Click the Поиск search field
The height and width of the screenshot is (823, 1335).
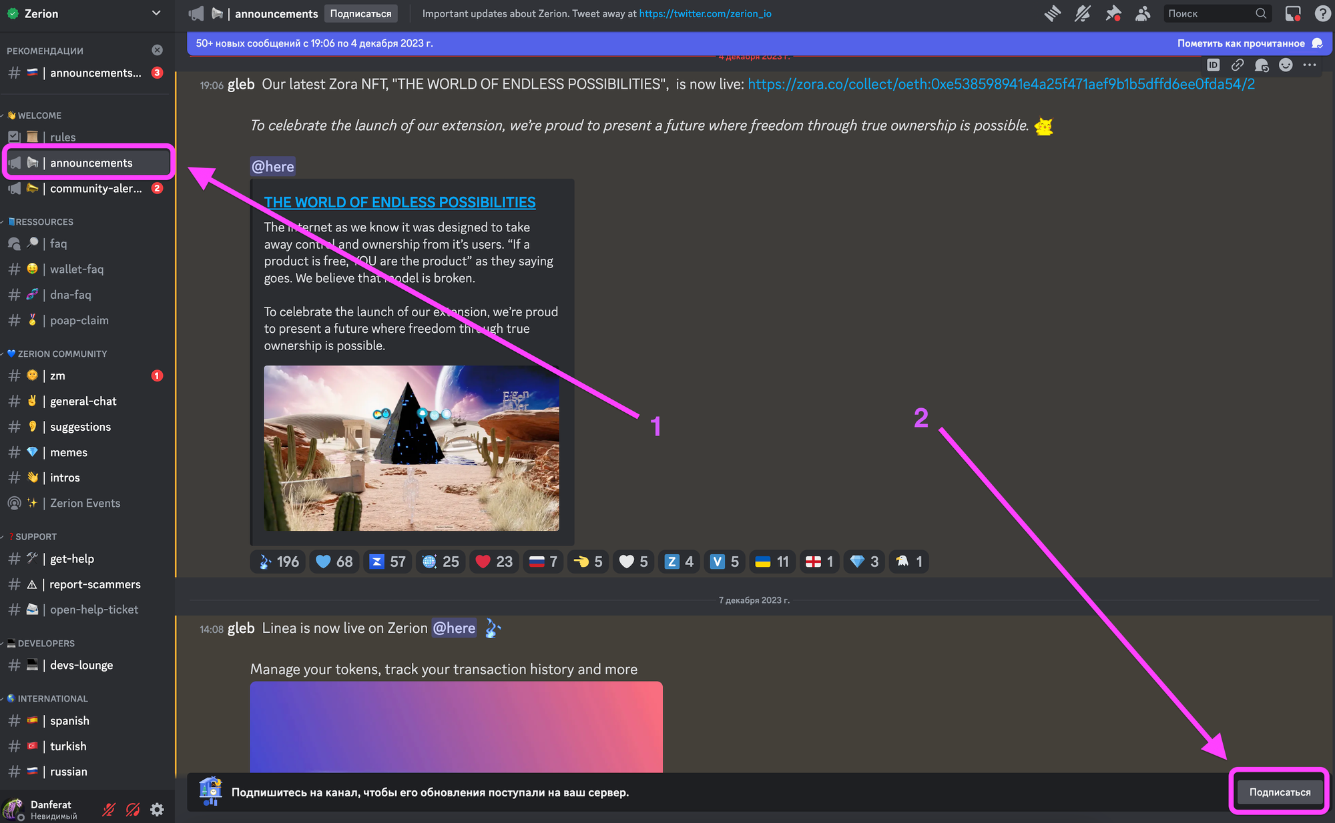coord(1209,13)
